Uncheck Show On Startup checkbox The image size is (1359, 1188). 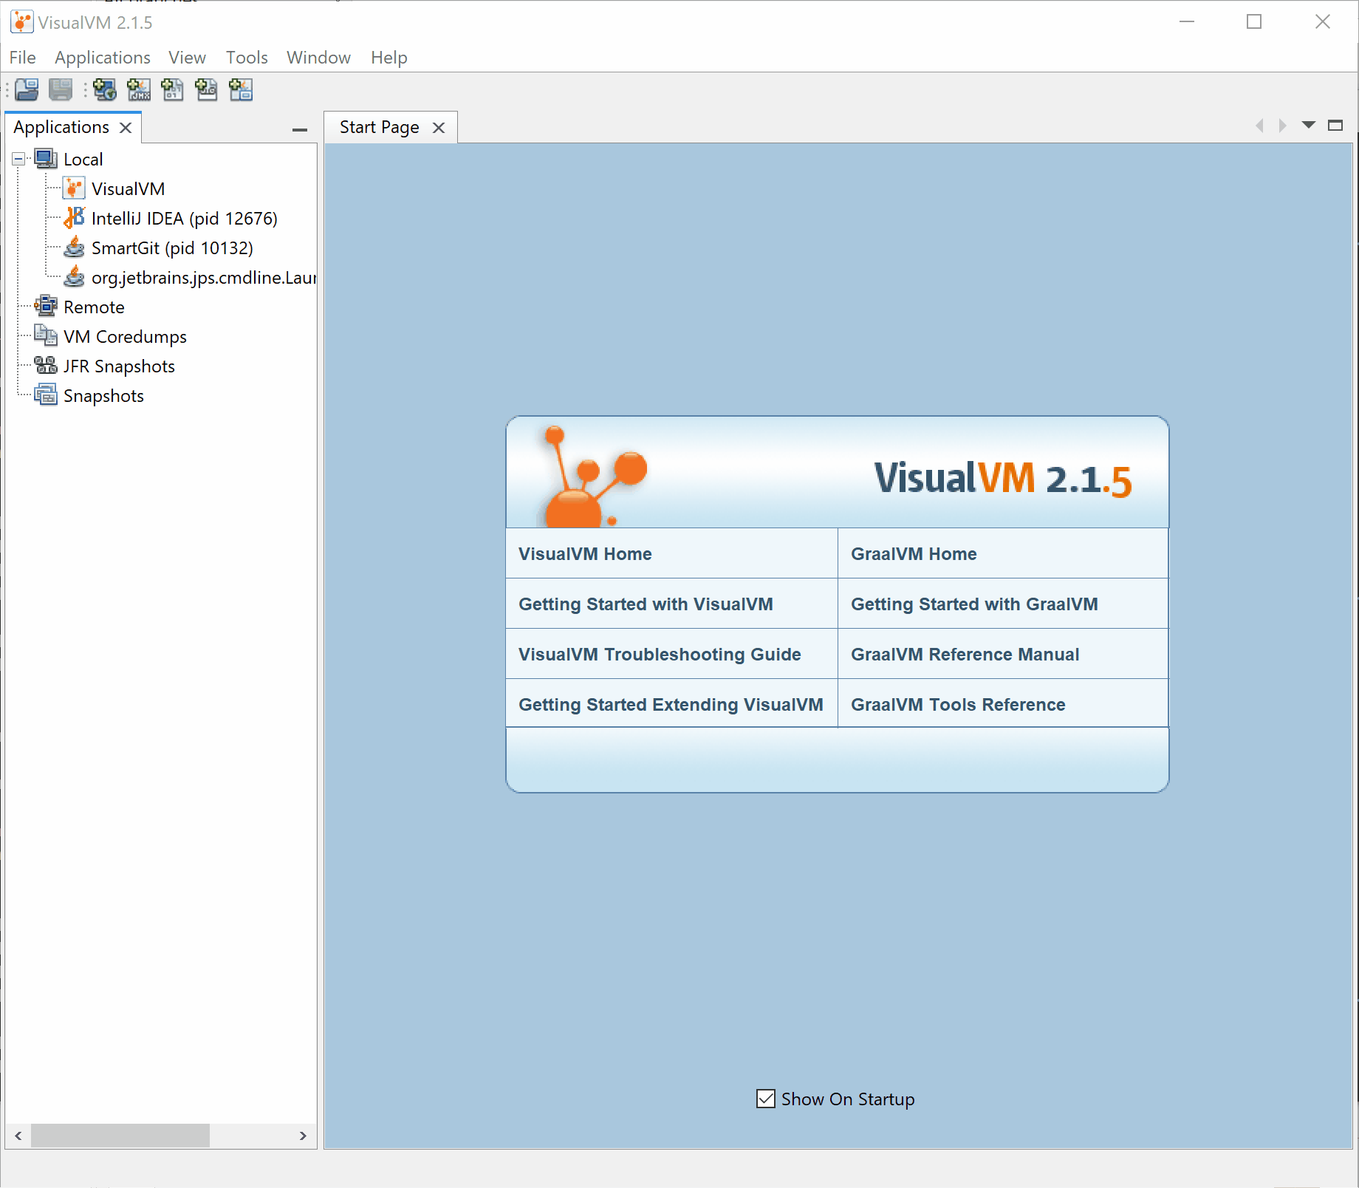click(766, 1099)
